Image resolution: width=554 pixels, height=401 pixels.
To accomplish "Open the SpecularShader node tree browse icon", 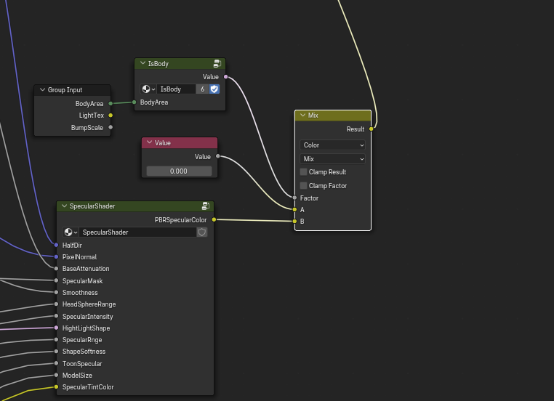I will [x=71, y=232].
